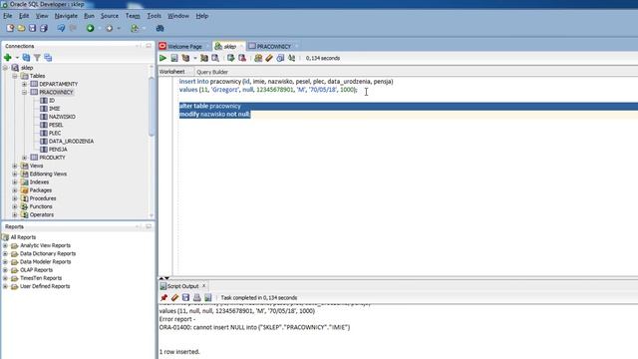Screen dimensions: 638x359
Task: Click the Rollback icon in worksheet toolbar
Action: [242, 58]
